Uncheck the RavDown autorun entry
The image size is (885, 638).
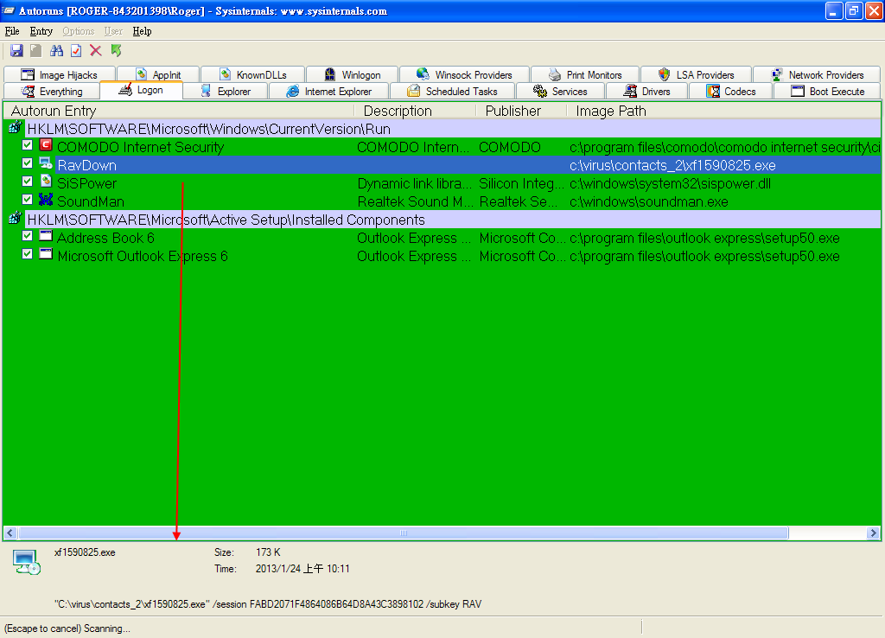[27, 163]
